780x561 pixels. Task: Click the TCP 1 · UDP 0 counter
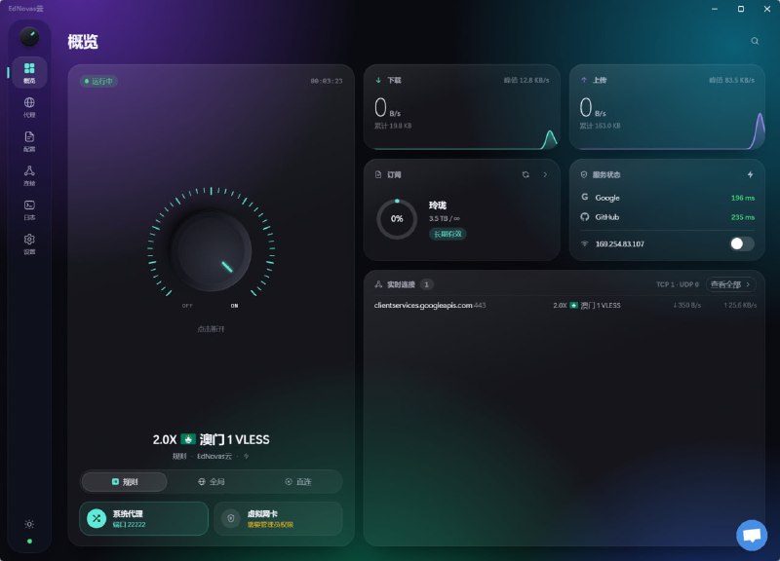(x=678, y=284)
